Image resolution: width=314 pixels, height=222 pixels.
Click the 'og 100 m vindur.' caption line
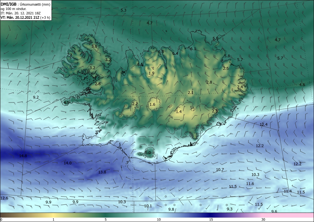pos(14,9)
